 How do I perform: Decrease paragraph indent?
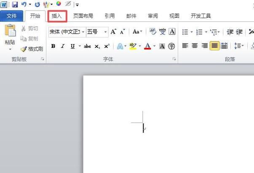point(230,32)
